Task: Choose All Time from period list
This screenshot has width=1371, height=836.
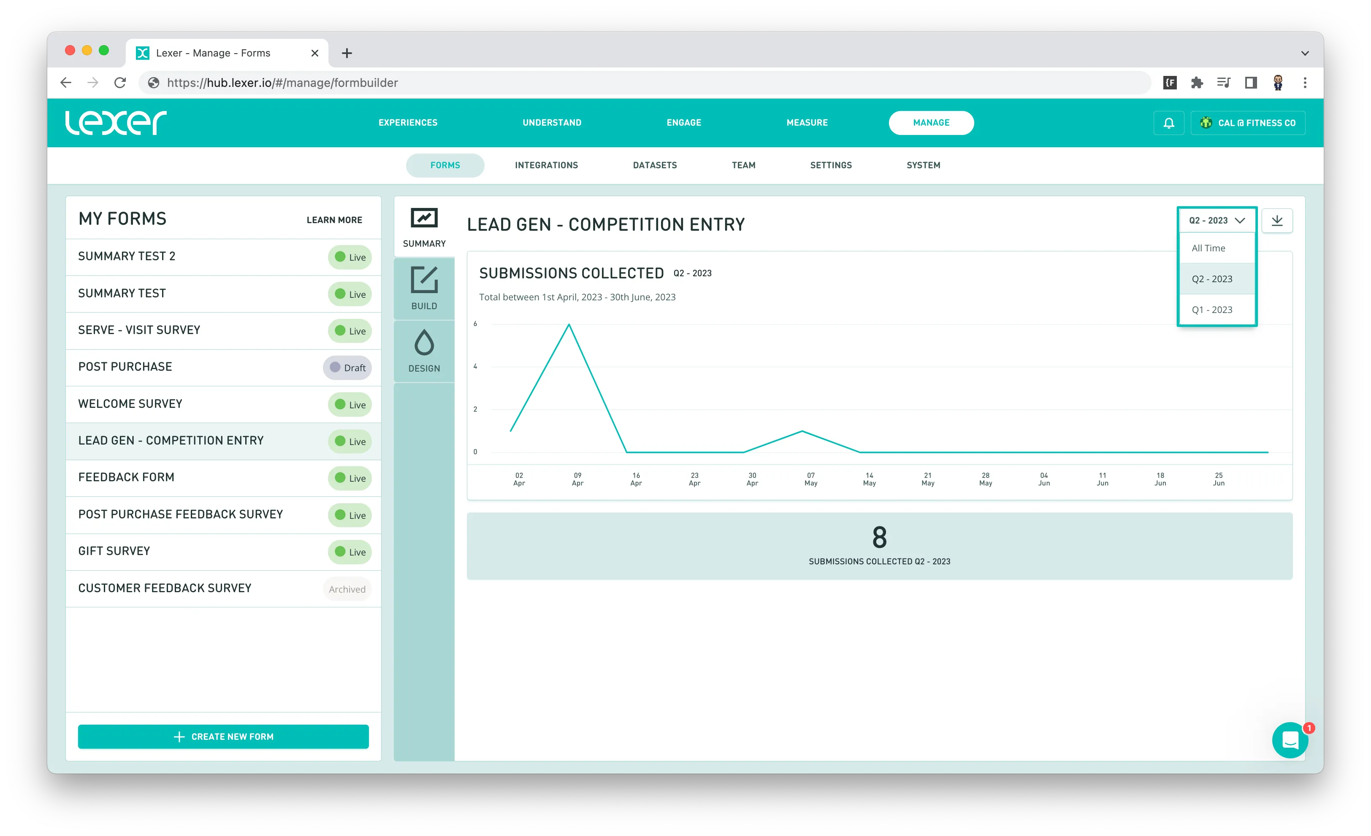Action: pos(1208,248)
